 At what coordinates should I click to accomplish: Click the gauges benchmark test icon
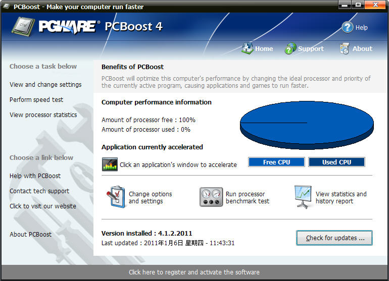211,197
